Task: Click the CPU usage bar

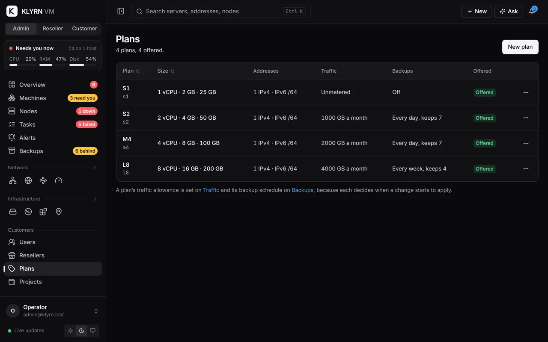Action: click(23, 65)
